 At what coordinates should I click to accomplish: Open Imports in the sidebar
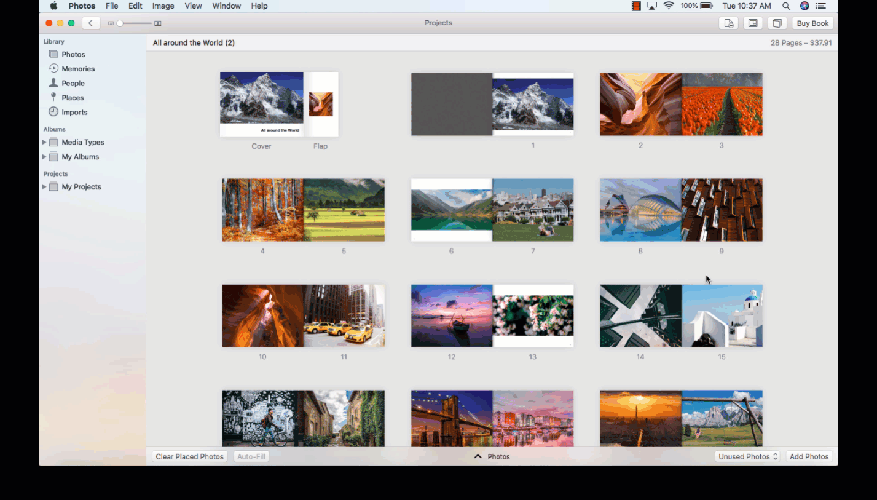[74, 112]
